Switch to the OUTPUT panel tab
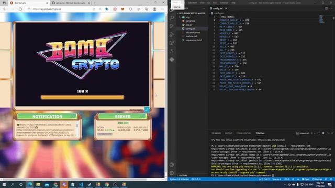Screen dimensions: 335x188 (x=228, y=133)
